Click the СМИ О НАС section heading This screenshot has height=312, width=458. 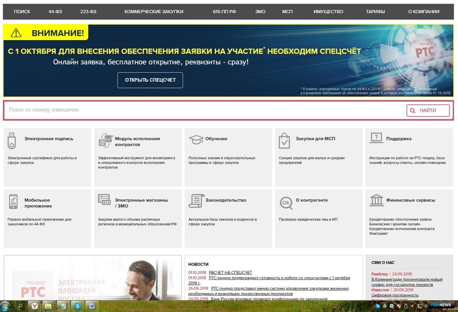(x=383, y=263)
